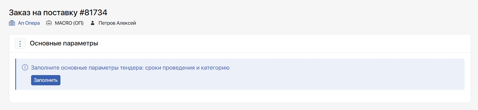This screenshot has width=478, height=110.
Task: Click the briefcase icon before MACRO (ОП)
Action: coord(49,23)
